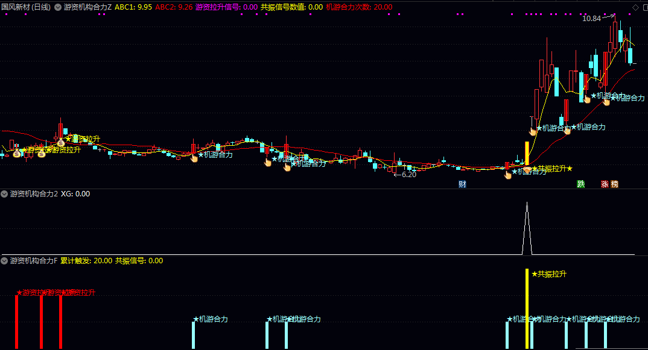Click the tall yellow candle in the main chart
The image size is (648, 350).
coord(527,153)
